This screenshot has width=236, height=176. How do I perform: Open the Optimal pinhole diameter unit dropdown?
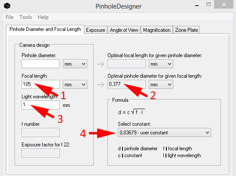tap(161, 85)
